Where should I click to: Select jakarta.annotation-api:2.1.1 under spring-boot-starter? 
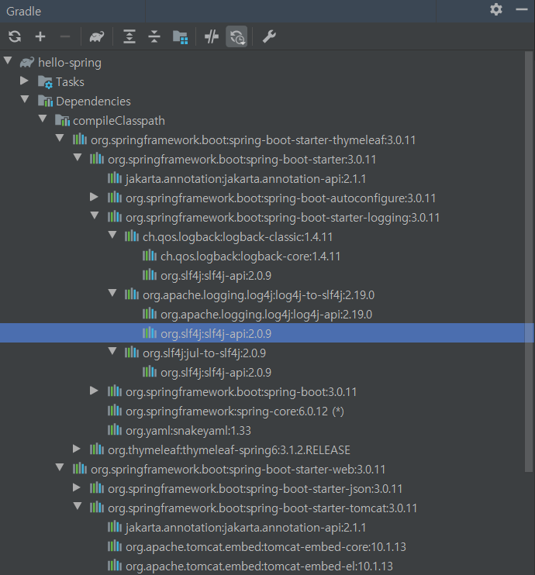pos(246,179)
